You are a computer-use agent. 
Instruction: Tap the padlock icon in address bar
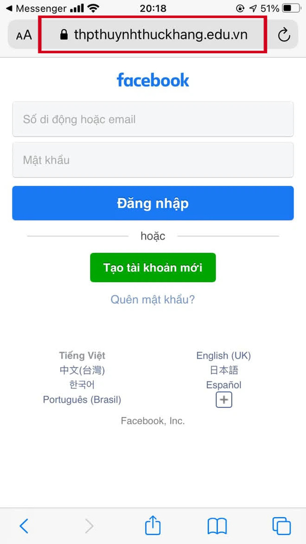point(63,35)
